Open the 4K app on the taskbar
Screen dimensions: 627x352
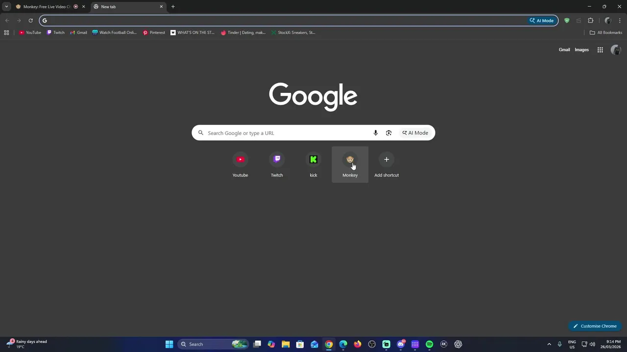click(444, 344)
